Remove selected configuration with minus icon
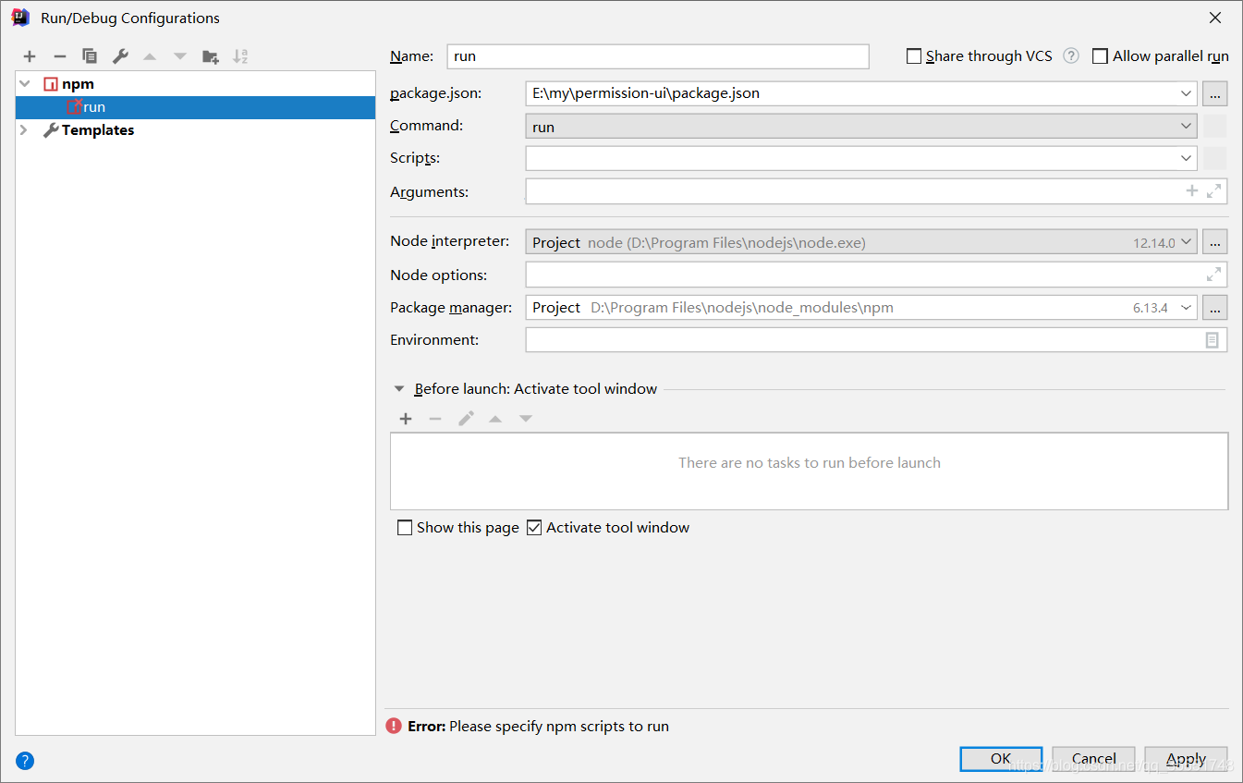1243x783 pixels. 60,56
